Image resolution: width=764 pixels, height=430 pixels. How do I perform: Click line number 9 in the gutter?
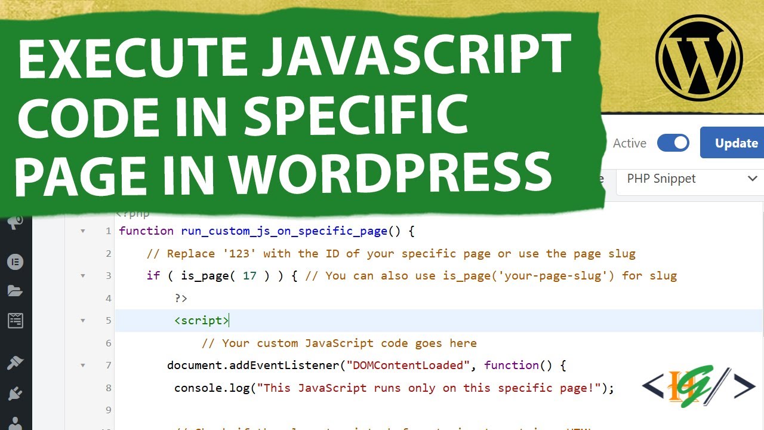coord(108,410)
